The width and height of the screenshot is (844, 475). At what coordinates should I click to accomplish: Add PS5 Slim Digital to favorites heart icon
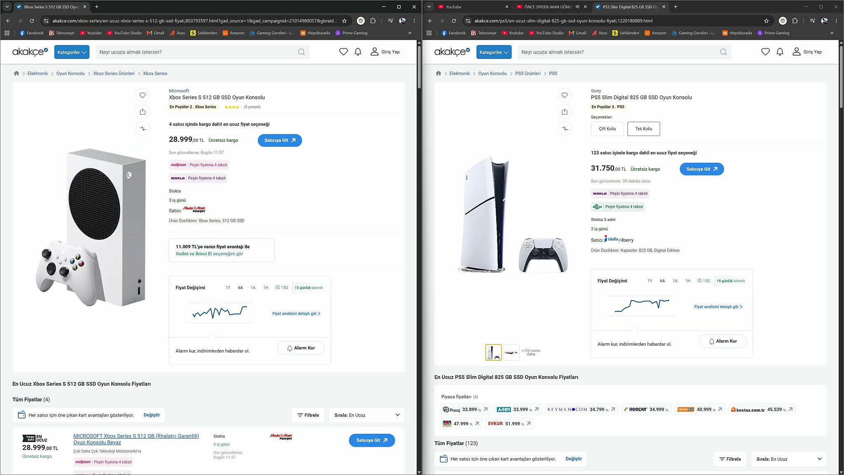pos(565,95)
